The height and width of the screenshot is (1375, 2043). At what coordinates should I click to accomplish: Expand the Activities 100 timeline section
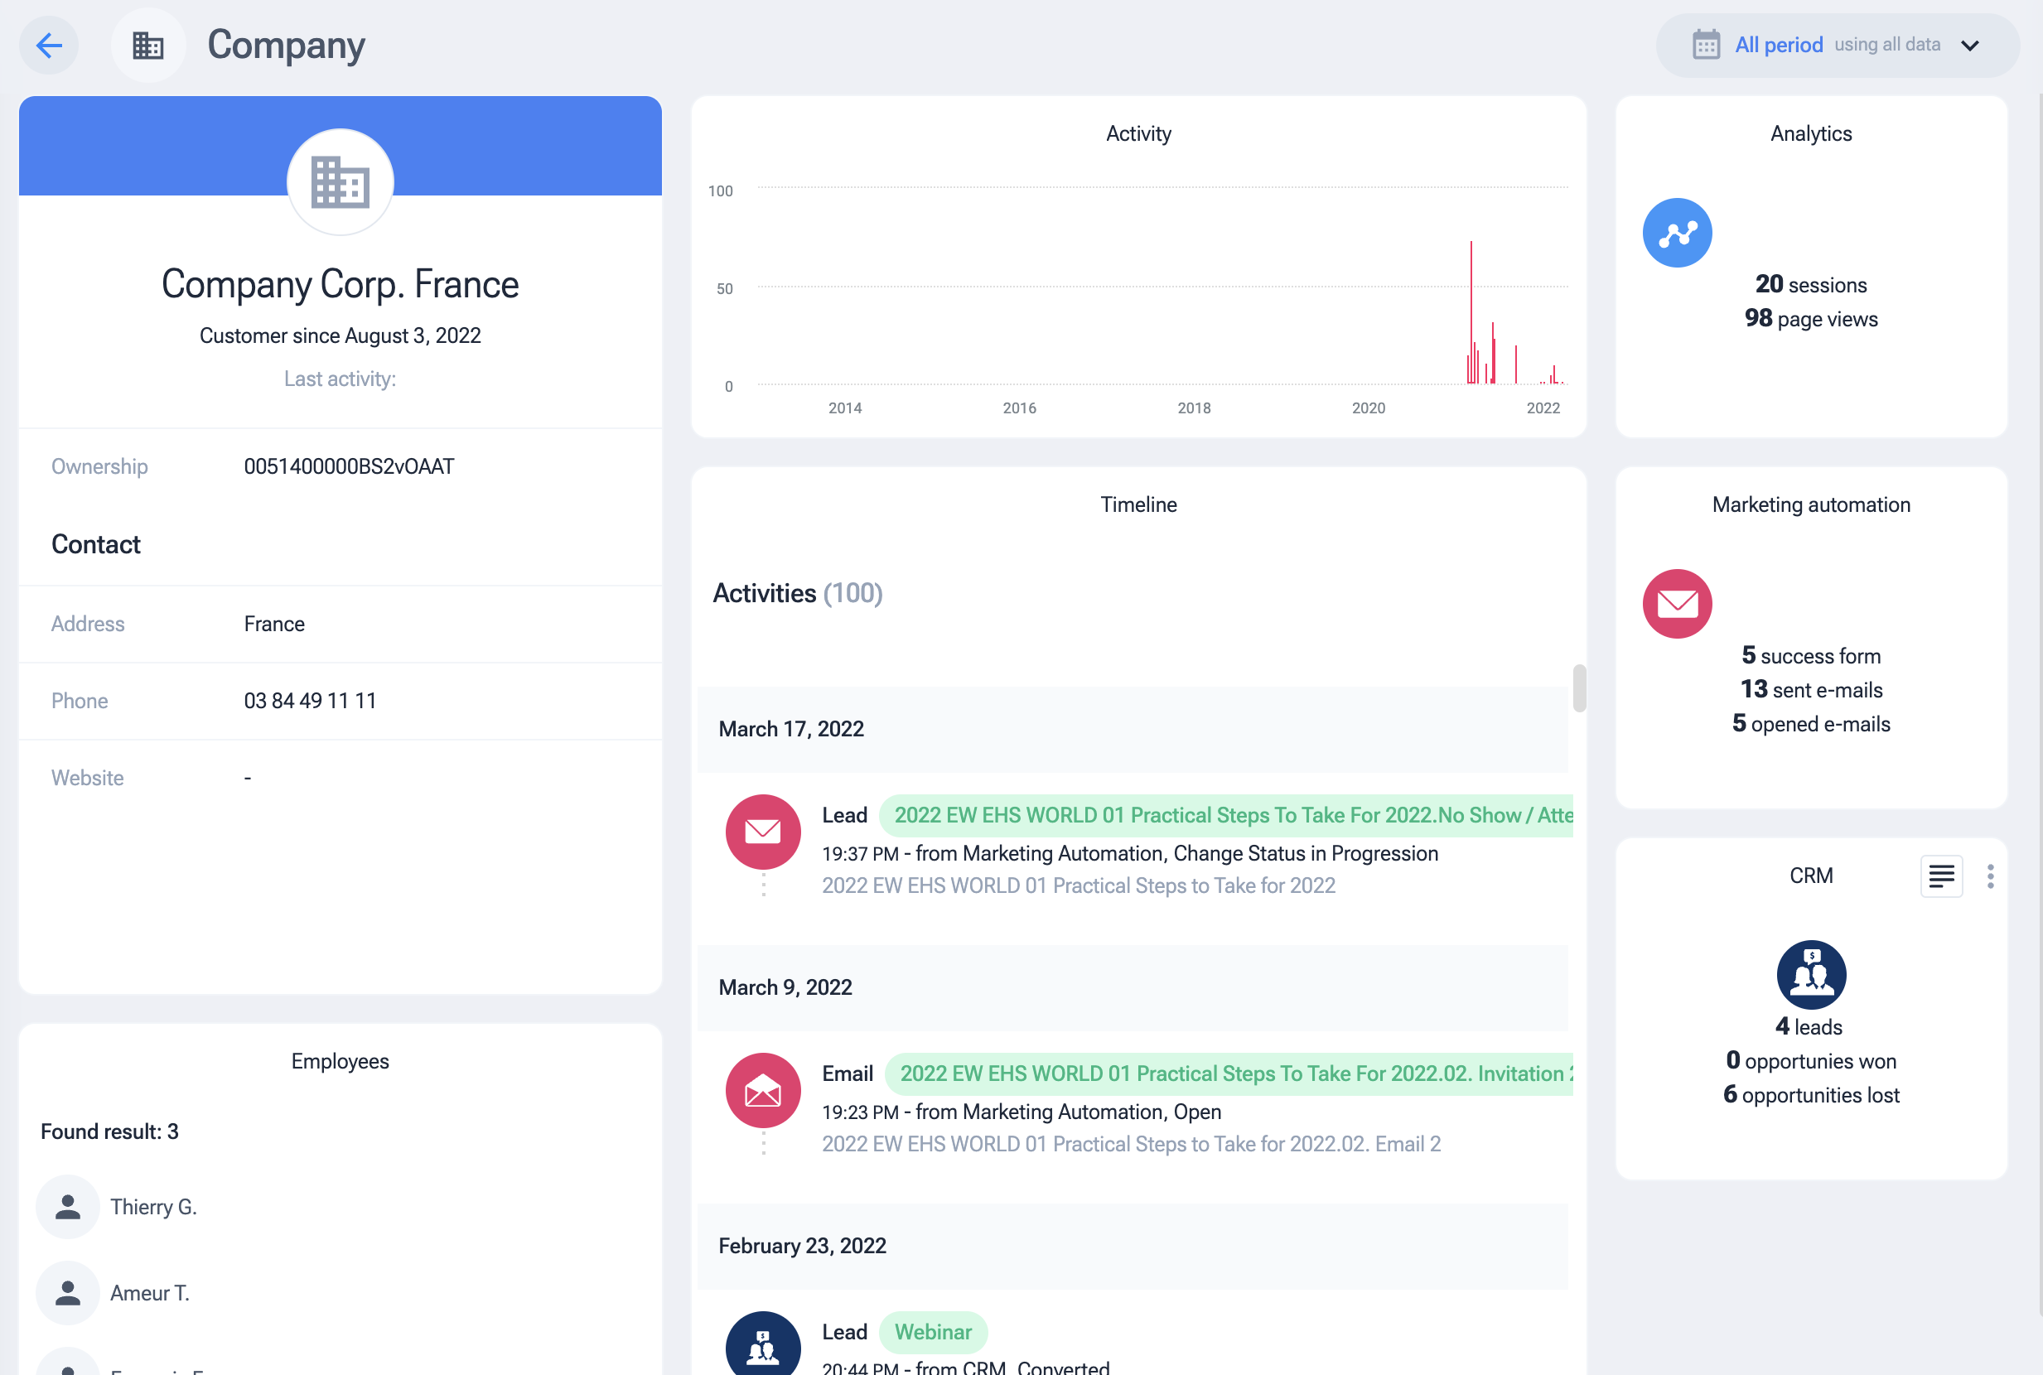[798, 592]
